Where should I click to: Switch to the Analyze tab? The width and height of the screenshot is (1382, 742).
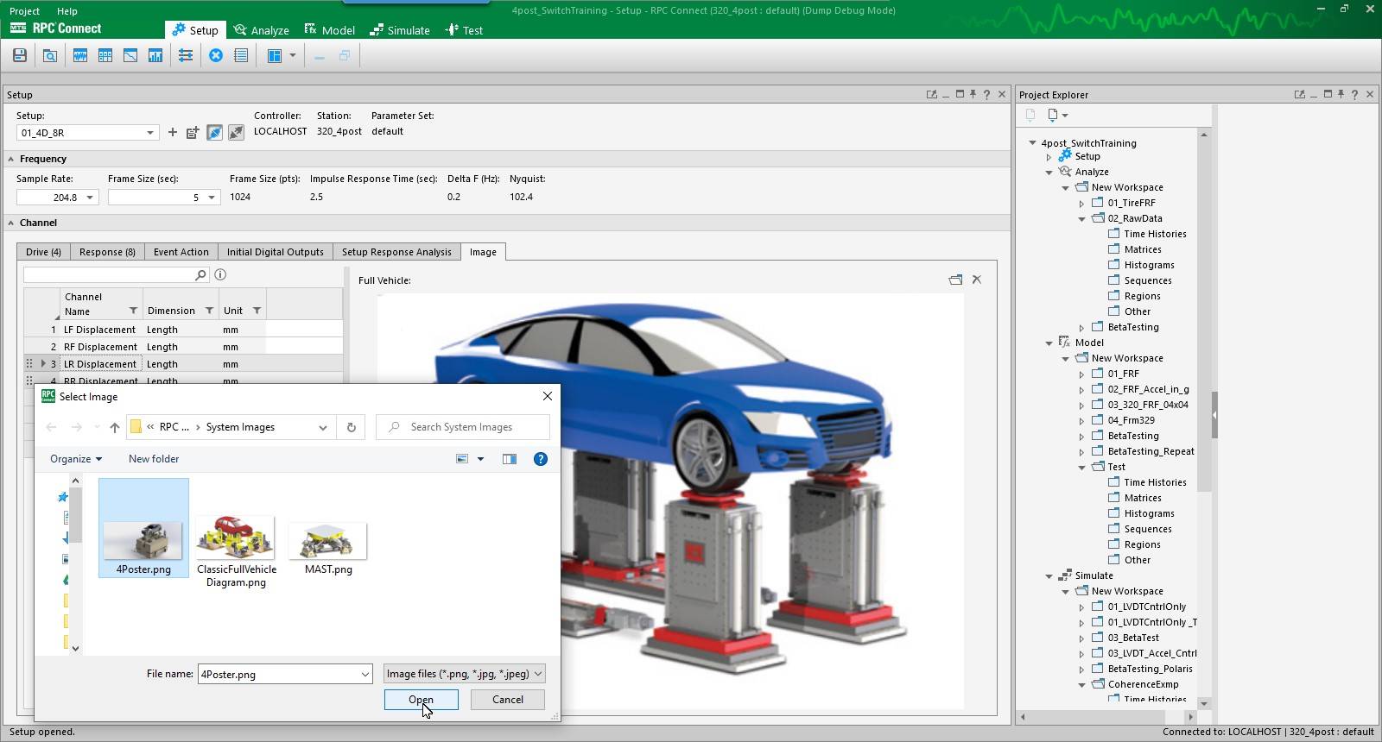tap(261, 30)
